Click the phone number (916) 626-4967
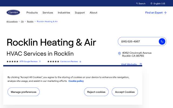173x108 pixels. 130,41
